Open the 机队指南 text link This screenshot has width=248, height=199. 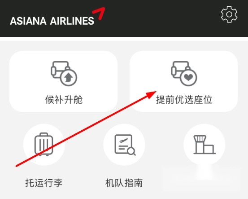(124, 183)
